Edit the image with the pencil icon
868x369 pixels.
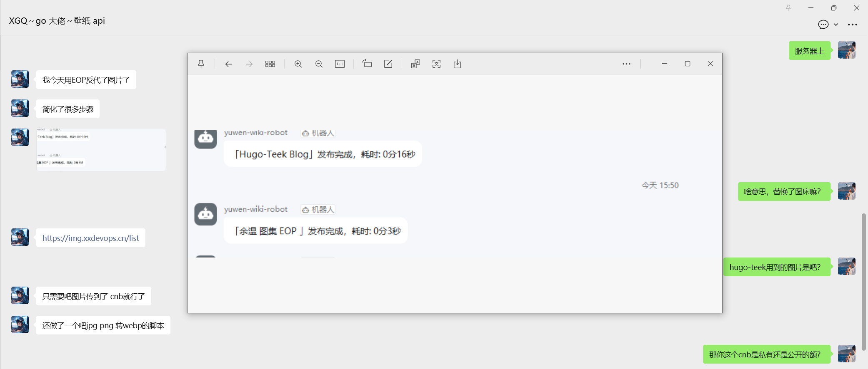click(388, 64)
